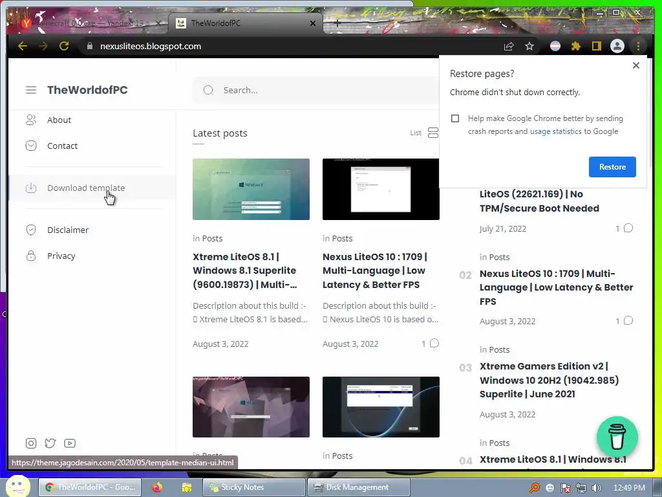Open the Chrome profile avatar
The height and width of the screenshot is (497, 662).
[617, 47]
